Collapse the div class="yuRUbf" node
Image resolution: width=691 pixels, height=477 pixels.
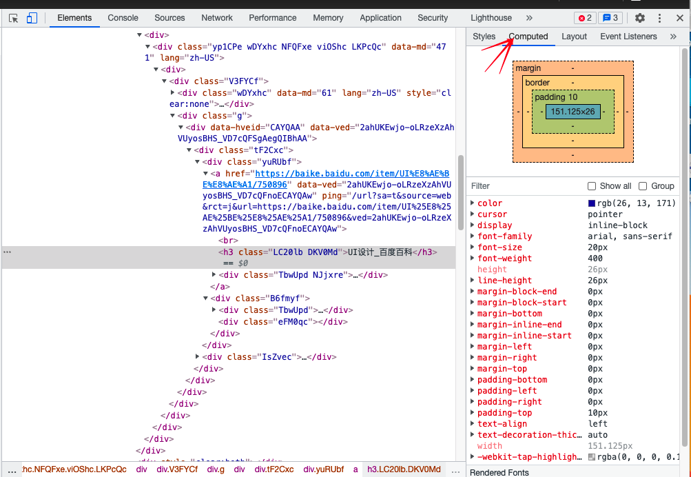pos(198,162)
